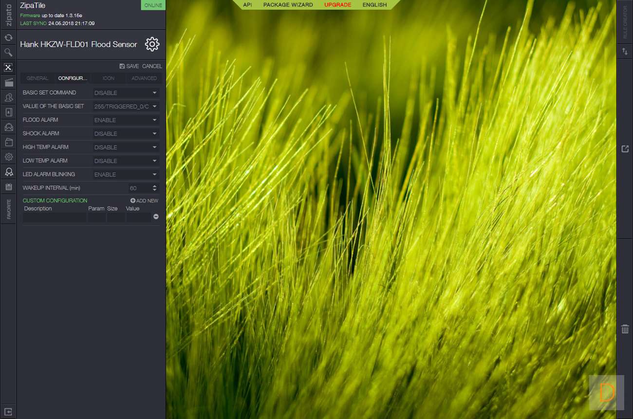Screen dimensions: 633x419
Task: Click the synchronize arrows icon in sidebar
Action: point(8,37)
